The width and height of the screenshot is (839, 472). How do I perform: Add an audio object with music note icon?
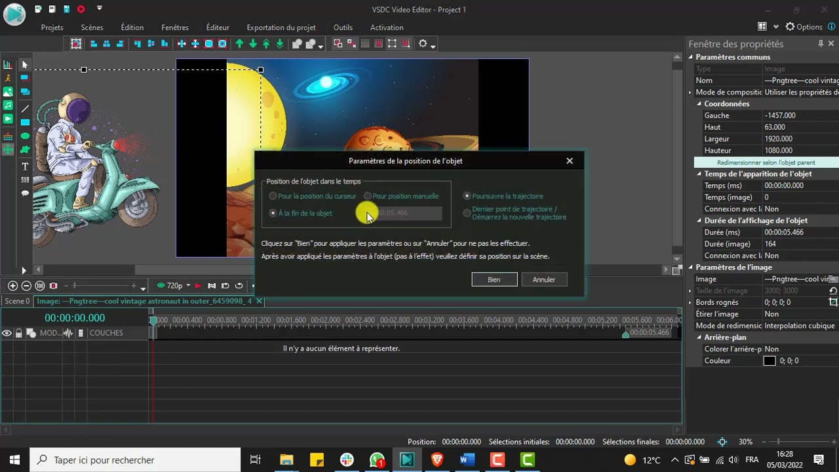[8, 106]
